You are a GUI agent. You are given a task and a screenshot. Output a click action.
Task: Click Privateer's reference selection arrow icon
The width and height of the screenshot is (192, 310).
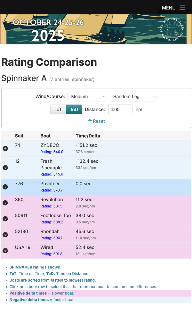pyautogui.click(x=5, y=187)
